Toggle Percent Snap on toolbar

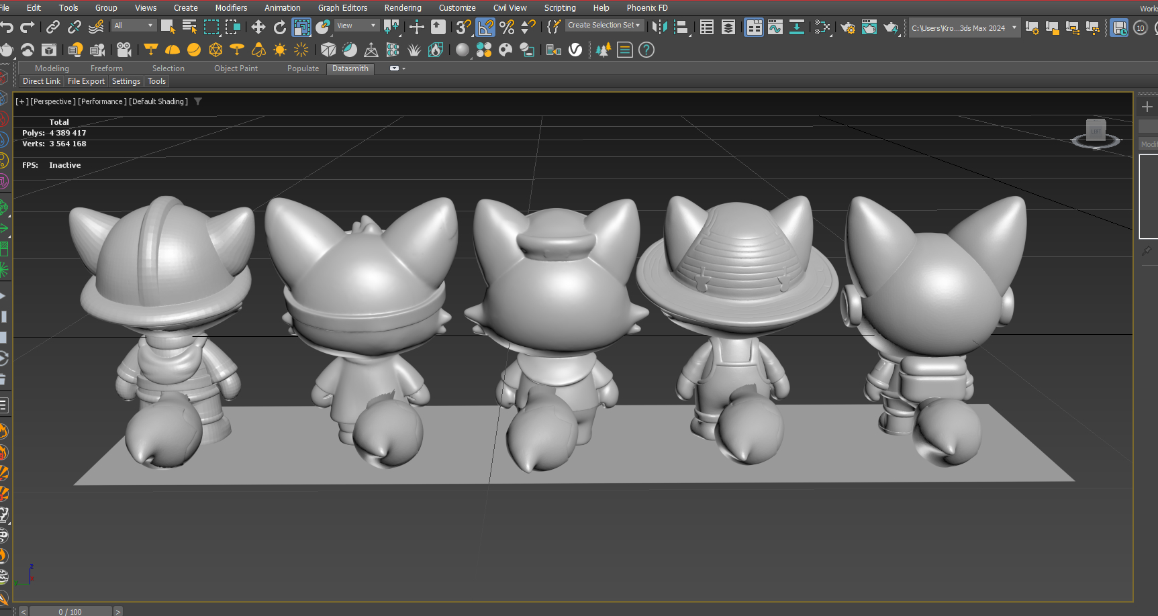507,27
